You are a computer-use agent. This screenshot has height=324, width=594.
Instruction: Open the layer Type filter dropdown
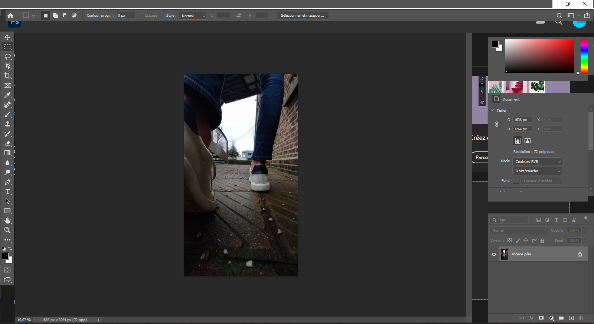tap(509, 220)
